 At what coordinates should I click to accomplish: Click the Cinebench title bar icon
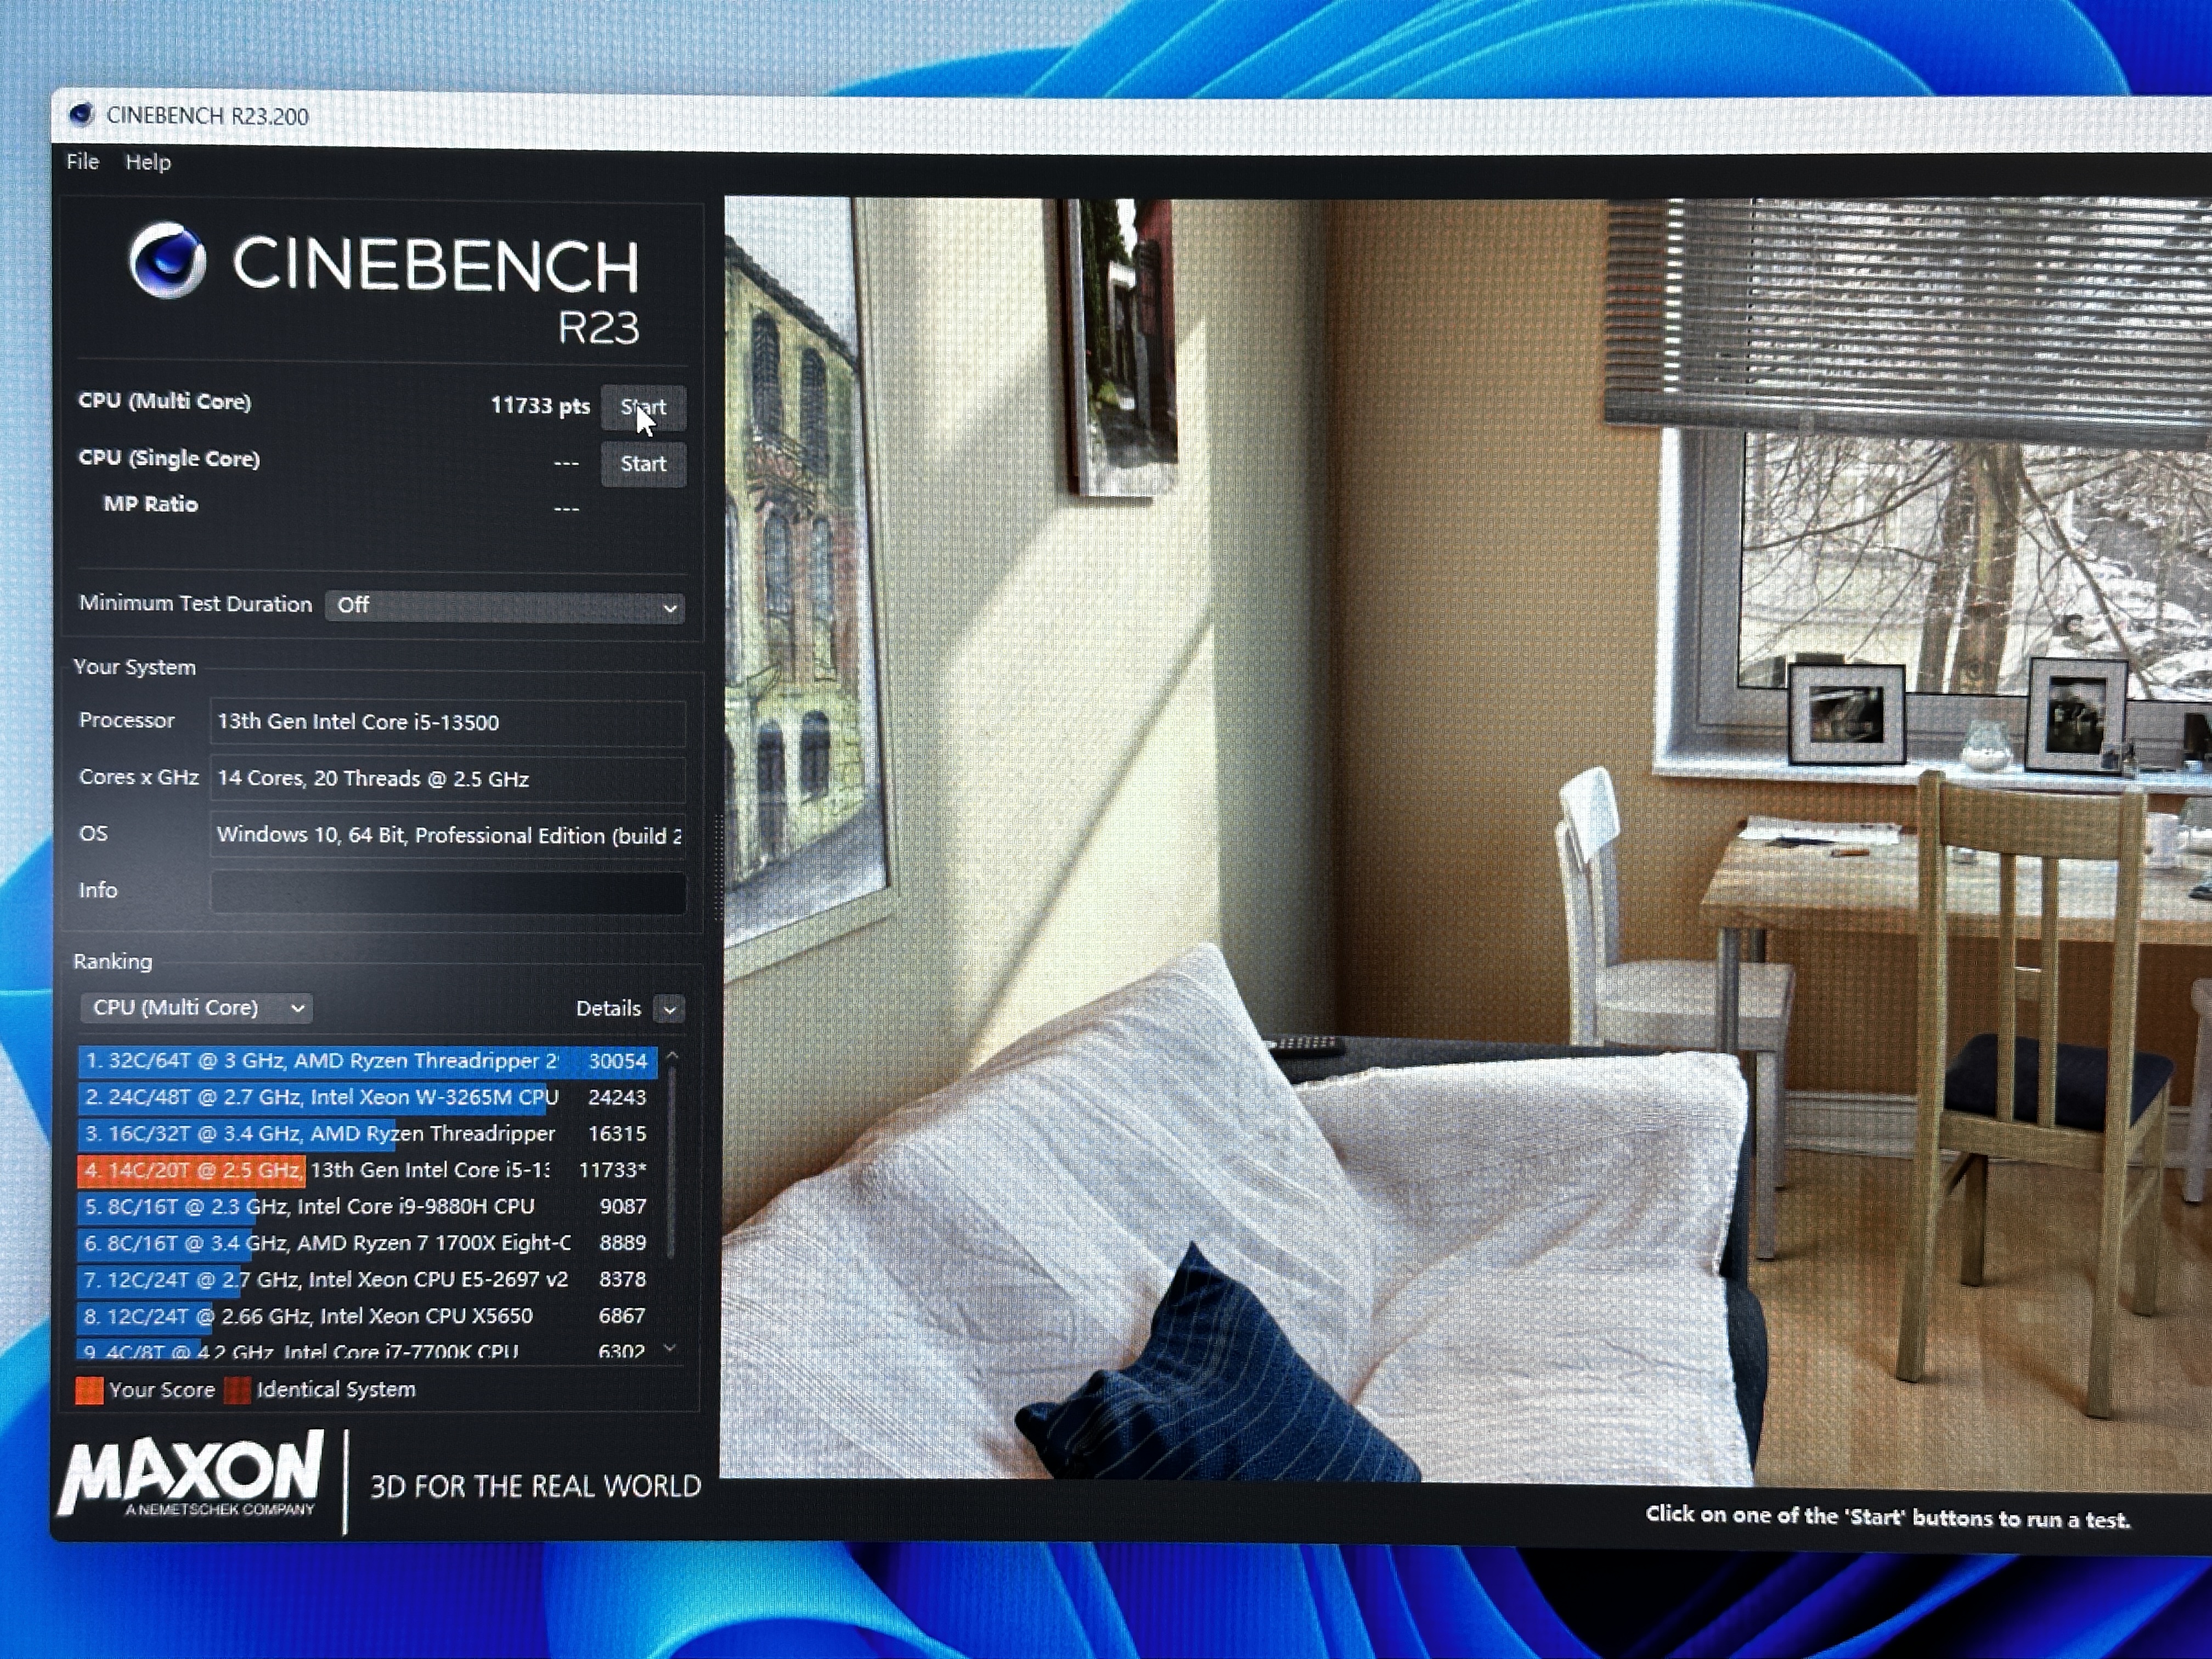pyautogui.click(x=82, y=114)
